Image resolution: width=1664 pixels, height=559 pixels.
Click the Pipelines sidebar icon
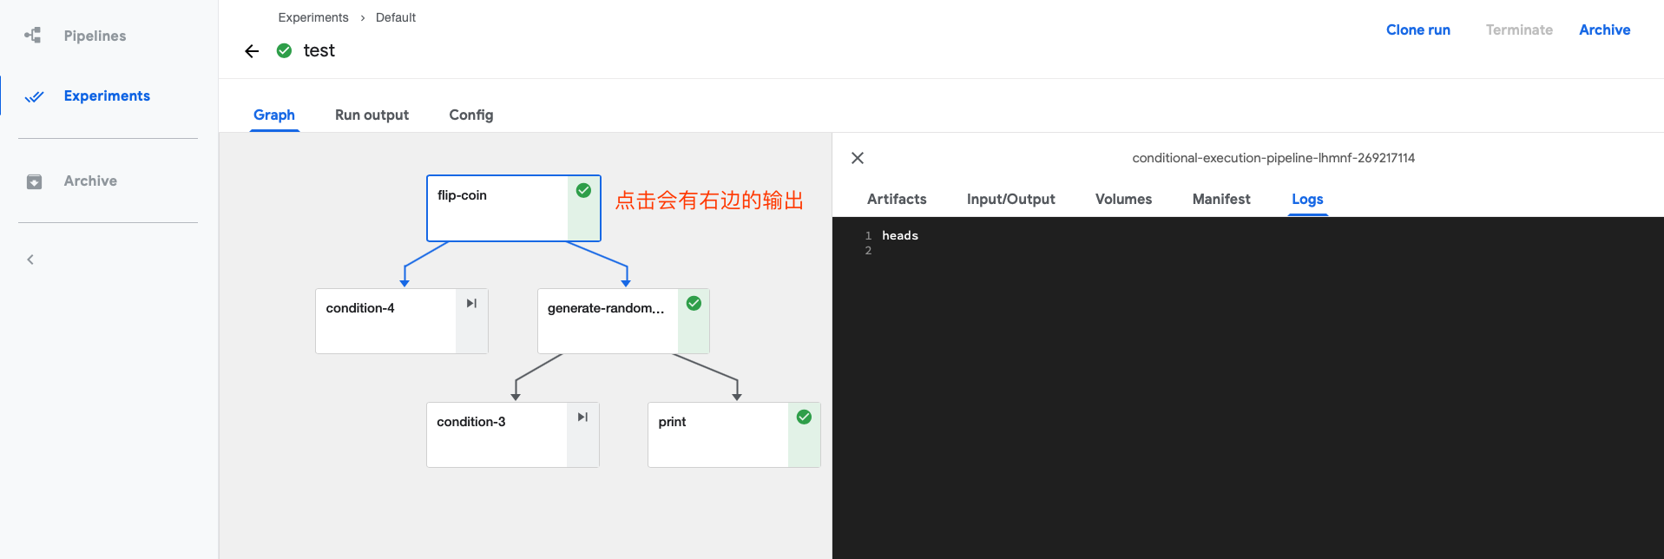33,36
